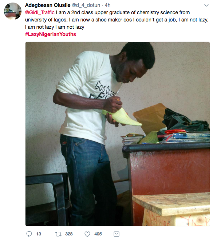Click the retweet arrows icon
The height and width of the screenshot is (238, 213).
coord(58,234)
